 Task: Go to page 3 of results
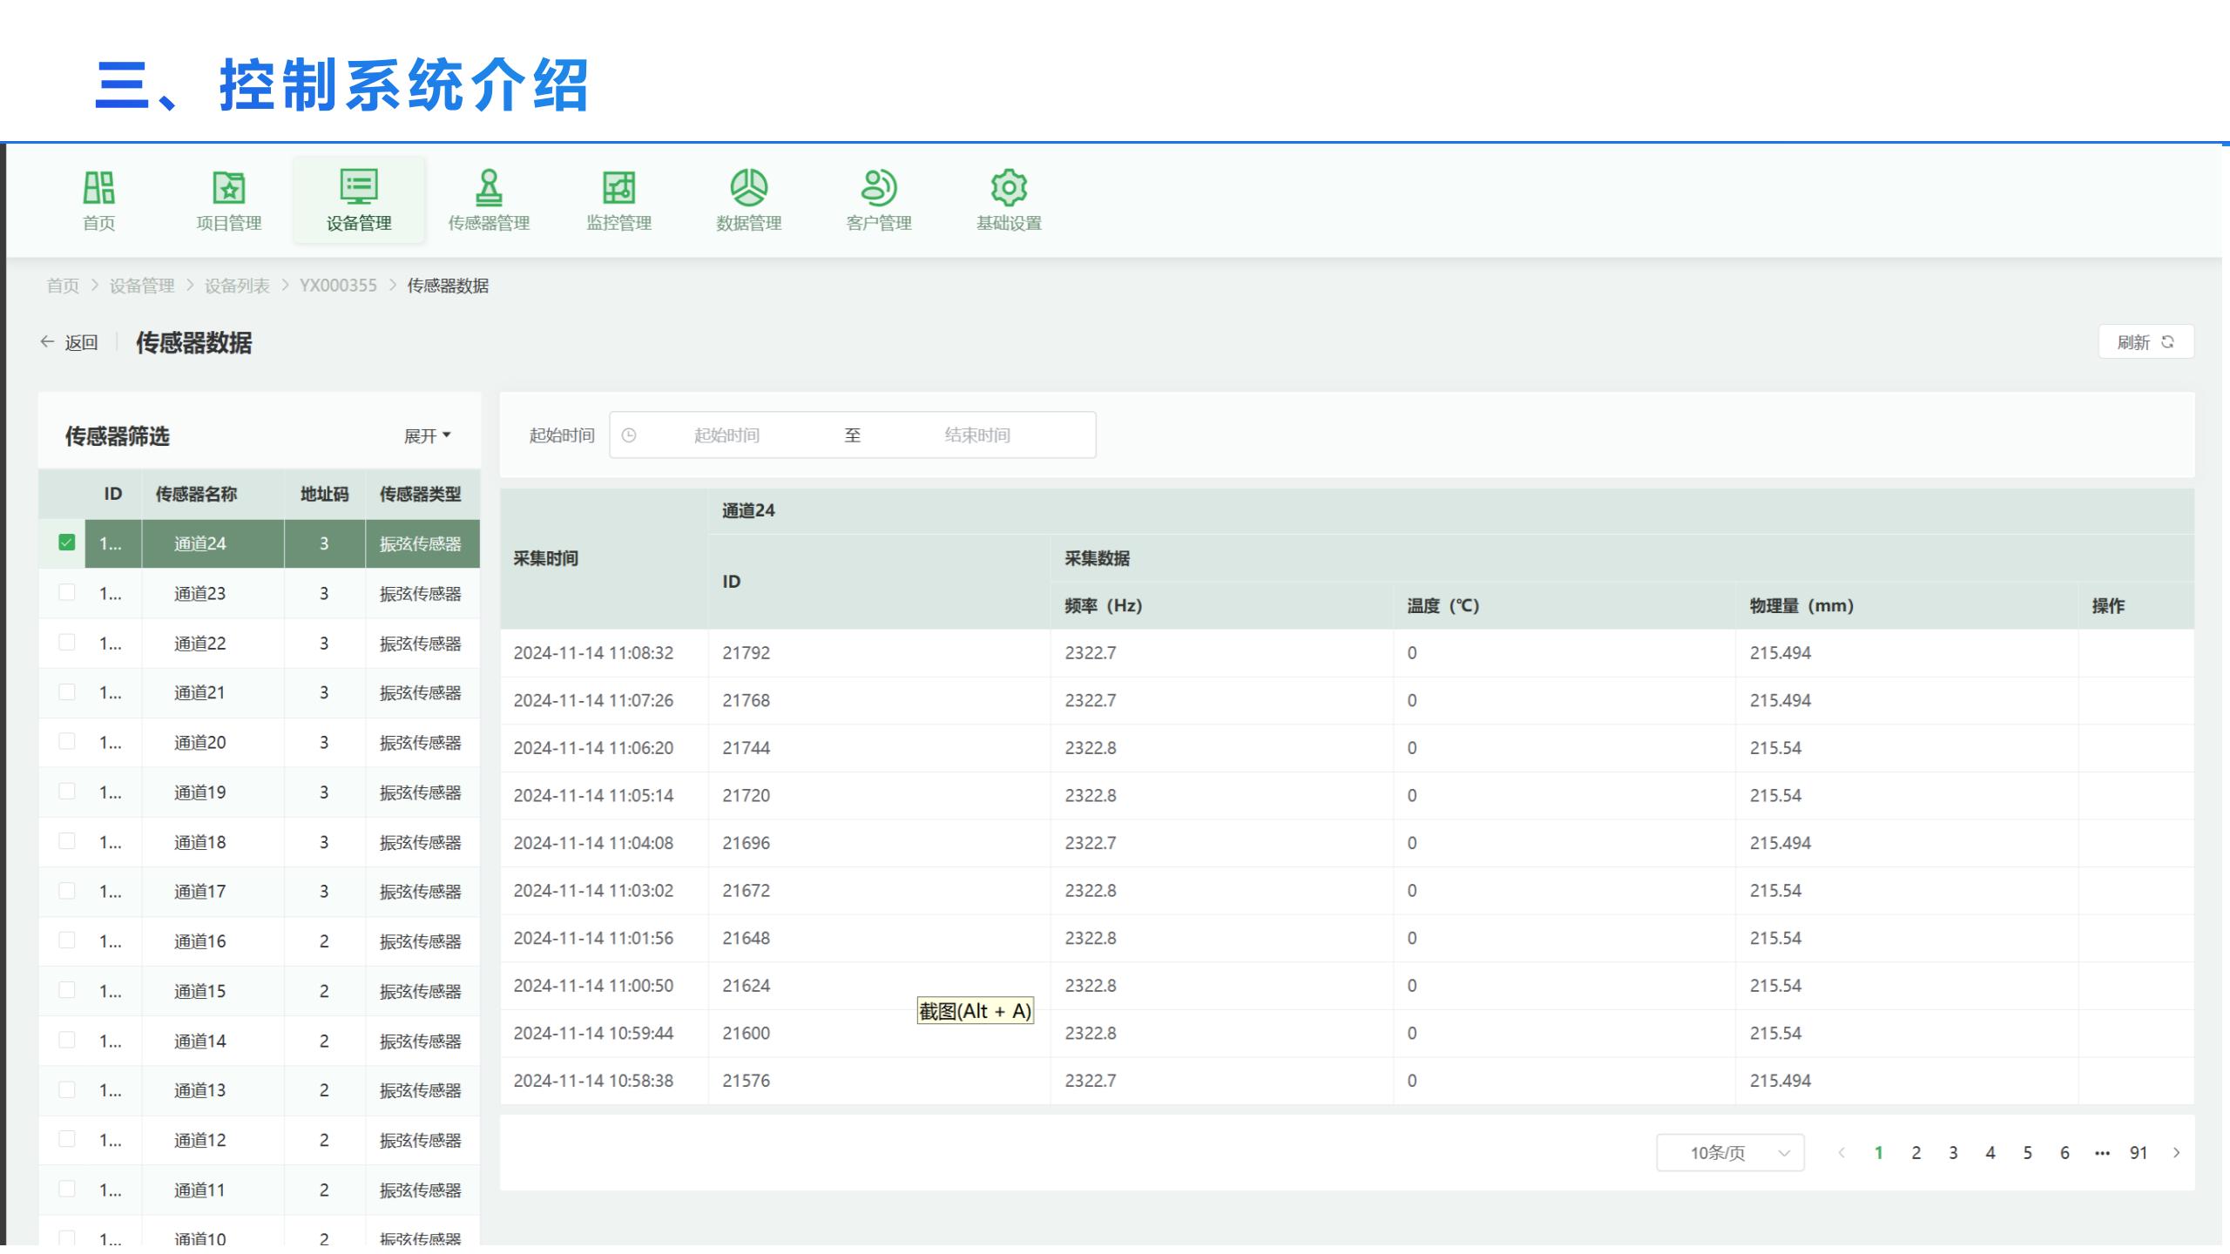tap(1953, 1153)
